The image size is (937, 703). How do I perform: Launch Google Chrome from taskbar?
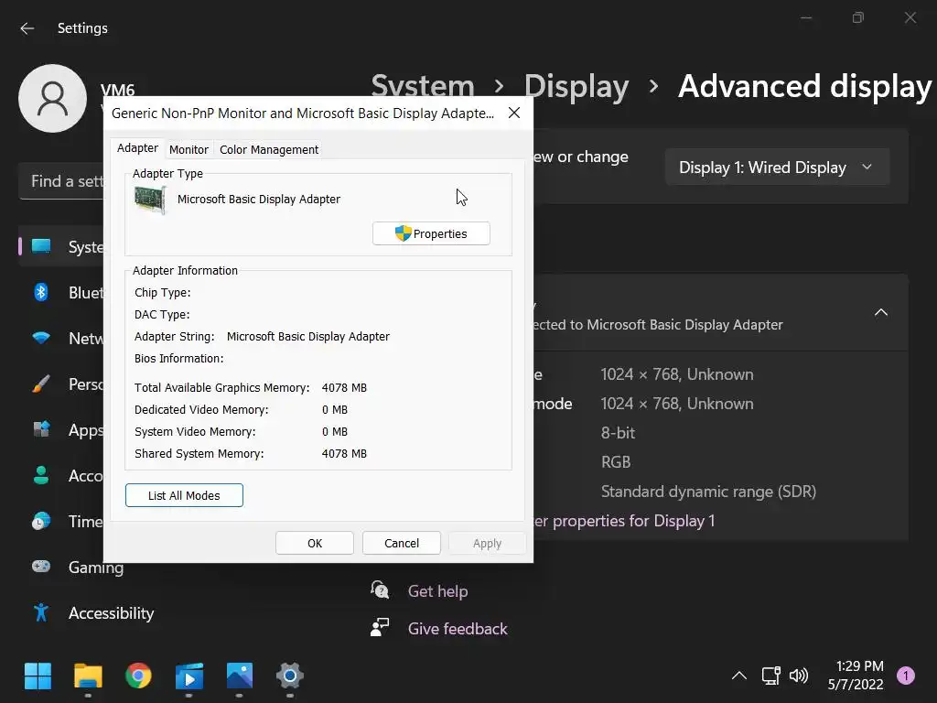pyautogui.click(x=138, y=676)
